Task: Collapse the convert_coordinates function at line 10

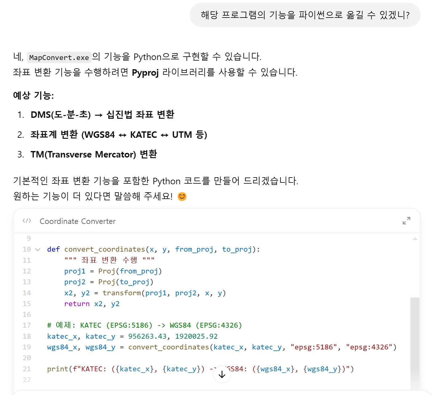Action: [38, 249]
